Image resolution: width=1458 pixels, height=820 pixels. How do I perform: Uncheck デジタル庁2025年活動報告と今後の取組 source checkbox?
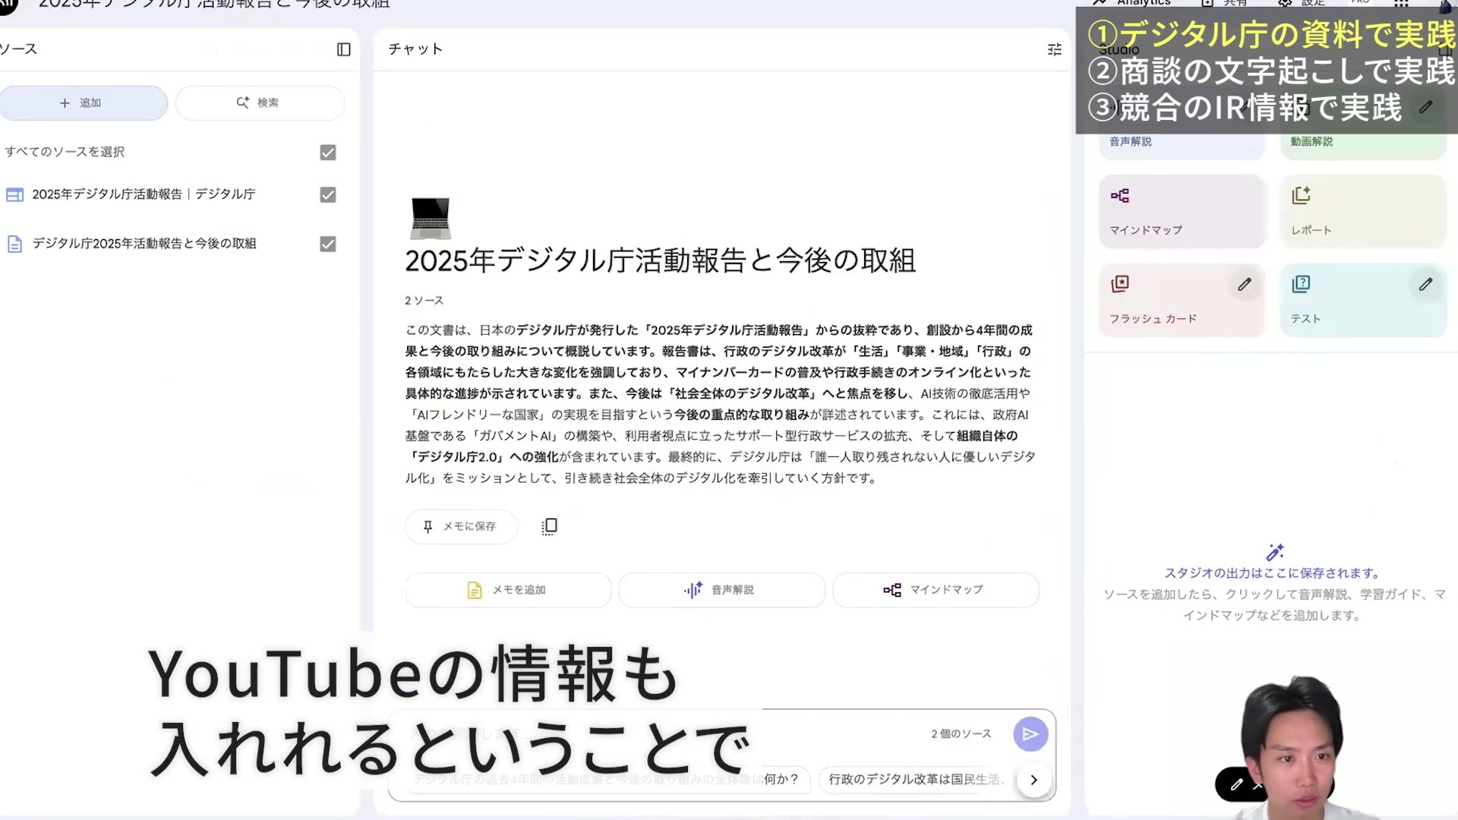(328, 244)
